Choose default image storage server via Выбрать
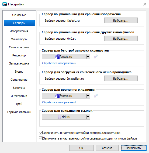Screen dimensions: 149x153 click(121, 21)
